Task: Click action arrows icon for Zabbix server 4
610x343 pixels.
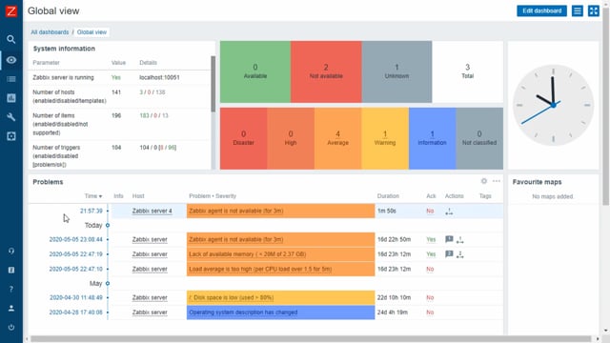Action: pos(449,212)
